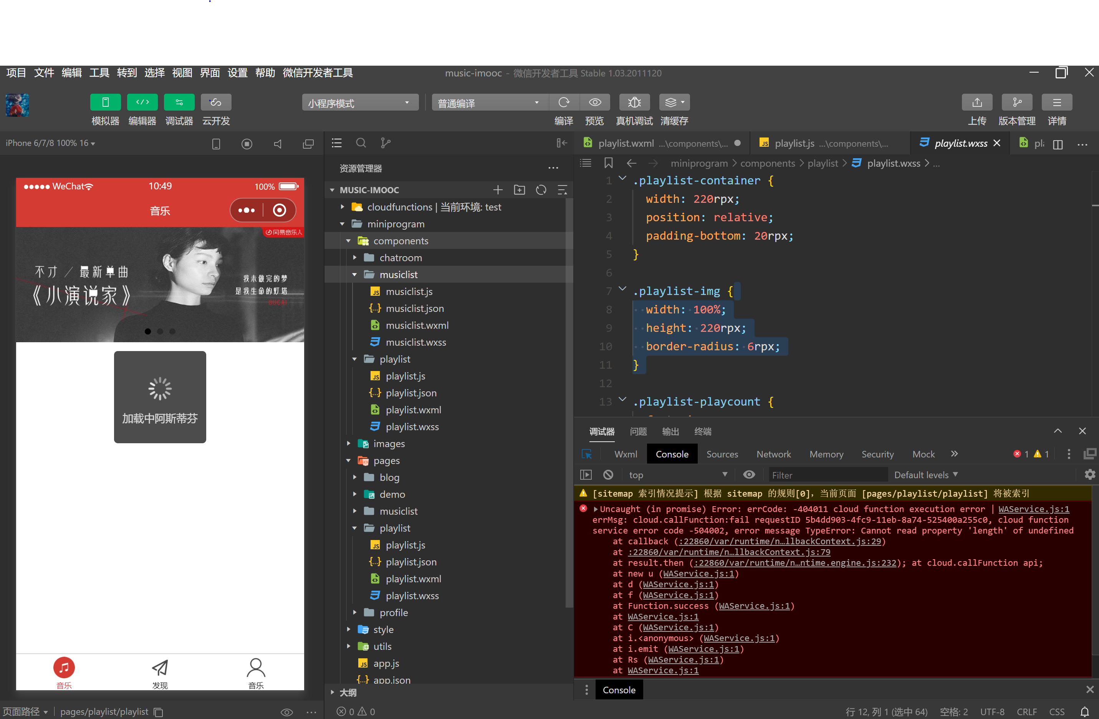Open the 设置 menu
Screen dimensions: 1099x719
(x=237, y=73)
